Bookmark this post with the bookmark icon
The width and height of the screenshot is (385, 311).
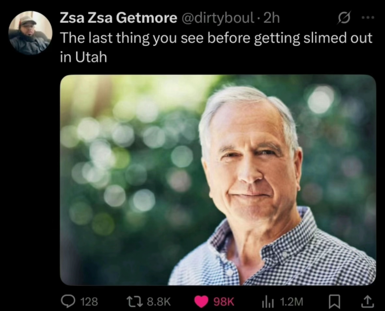(334, 302)
